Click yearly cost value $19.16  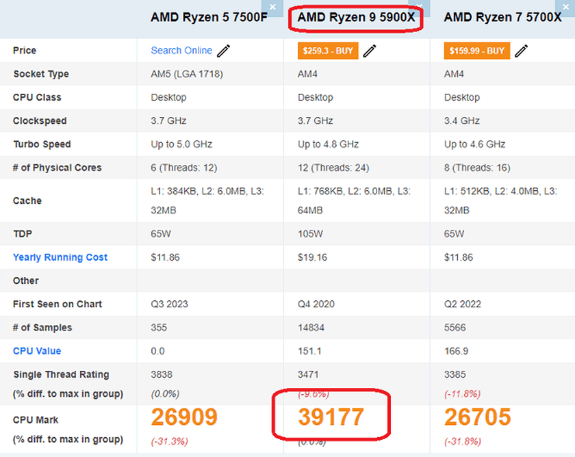pos(312,257)
